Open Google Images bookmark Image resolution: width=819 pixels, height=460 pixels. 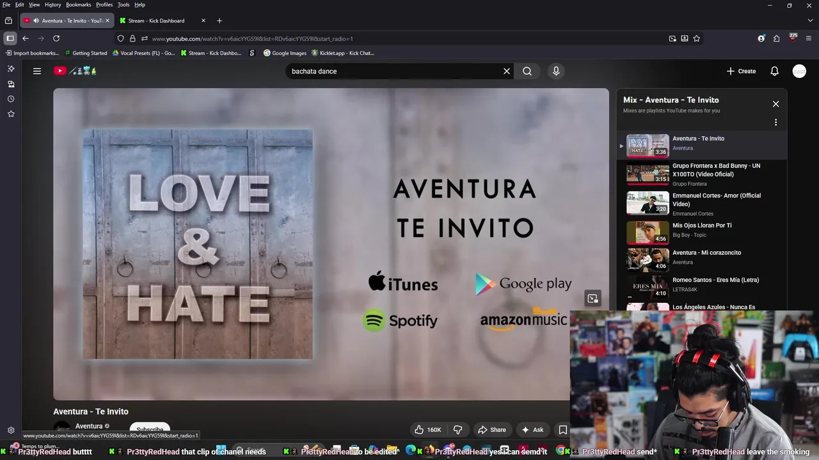(x=285, y=53)
